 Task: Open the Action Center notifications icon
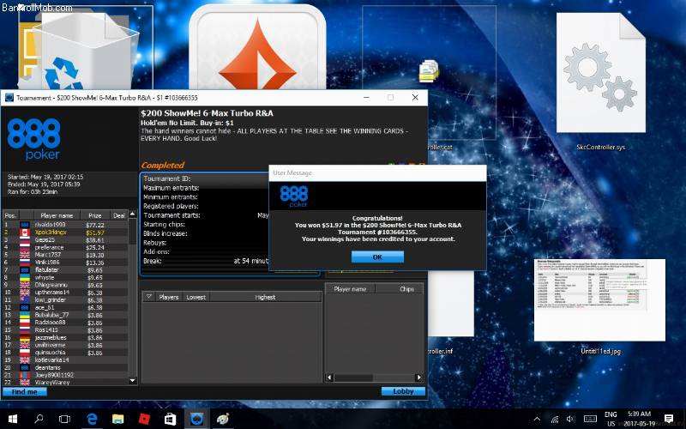click(669, 419)
